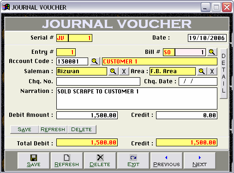Click the Saleman lookup magnifier icon
Image resolution: width=234 pixels, height=173 pixels.
click(x=114, y=71)
